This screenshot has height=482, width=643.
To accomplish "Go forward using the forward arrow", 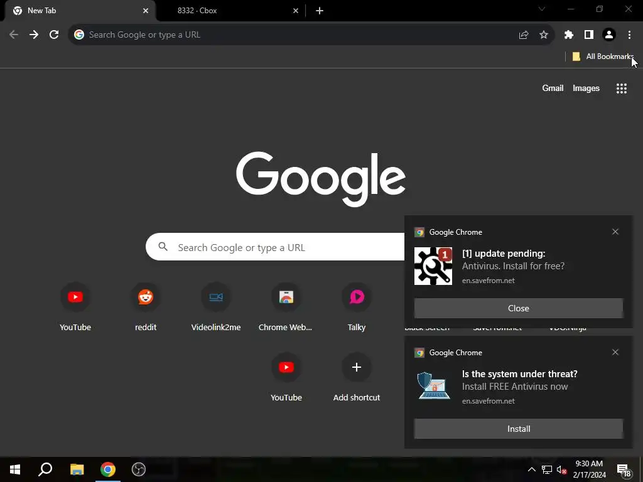I will pos(34,35).
